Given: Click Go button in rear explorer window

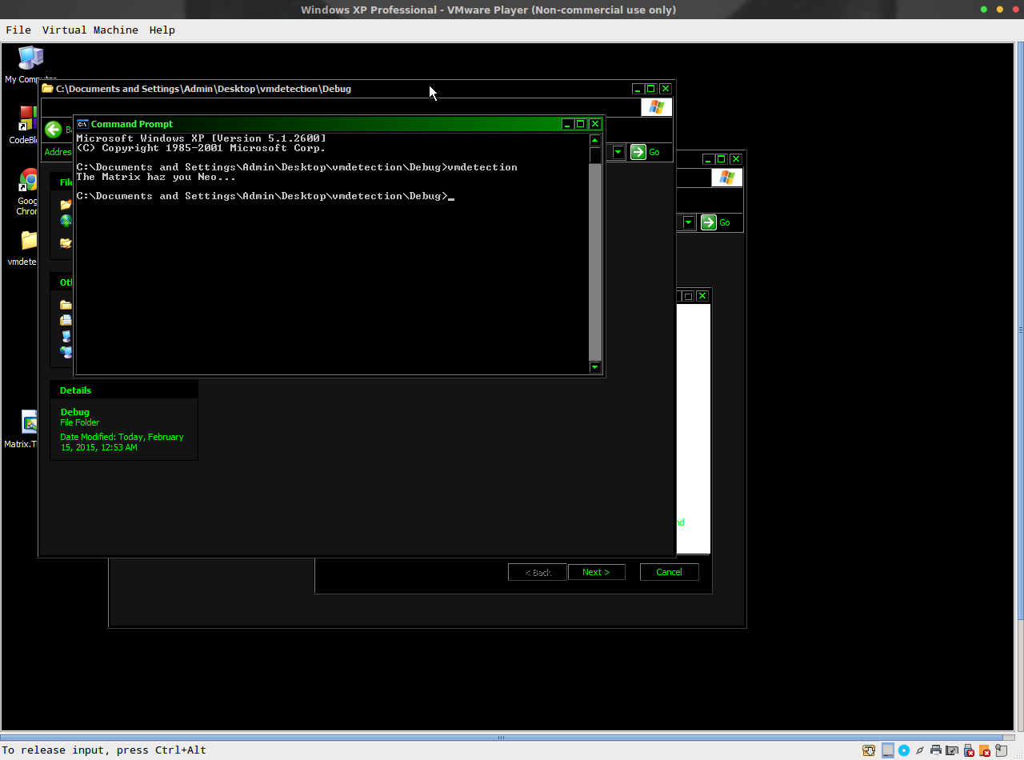Looking at the screenshot, I should pyautogui.click(x=715, y=222).
